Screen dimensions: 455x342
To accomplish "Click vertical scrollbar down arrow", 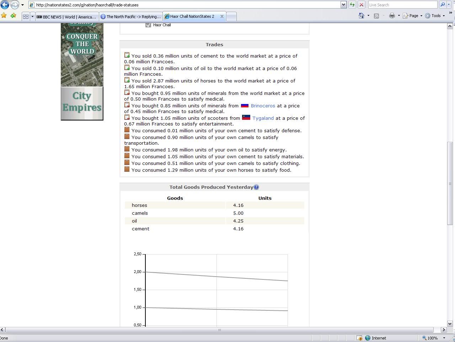I will 450,324.
